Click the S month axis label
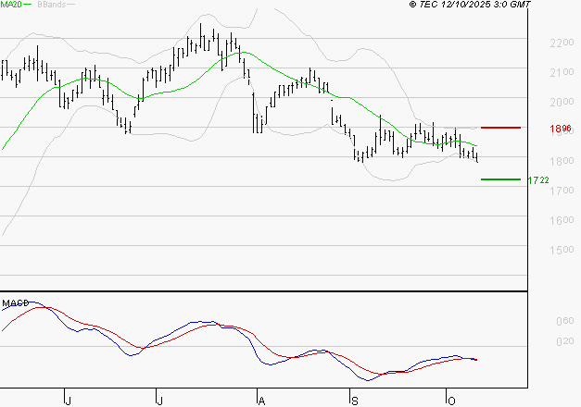This screenshot has width=581, height=407. click(x=355, y=401)
